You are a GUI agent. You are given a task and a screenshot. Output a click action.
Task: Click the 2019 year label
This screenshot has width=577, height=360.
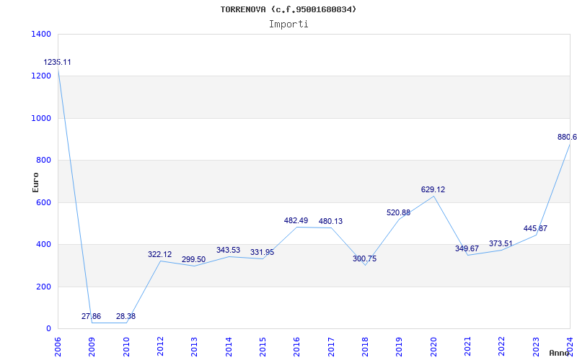(400, 347)
